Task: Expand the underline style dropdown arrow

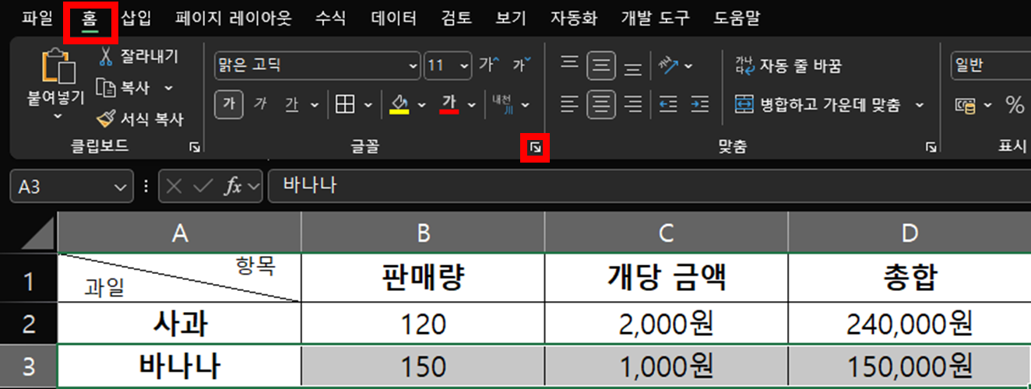Action: tap(315, 104)
